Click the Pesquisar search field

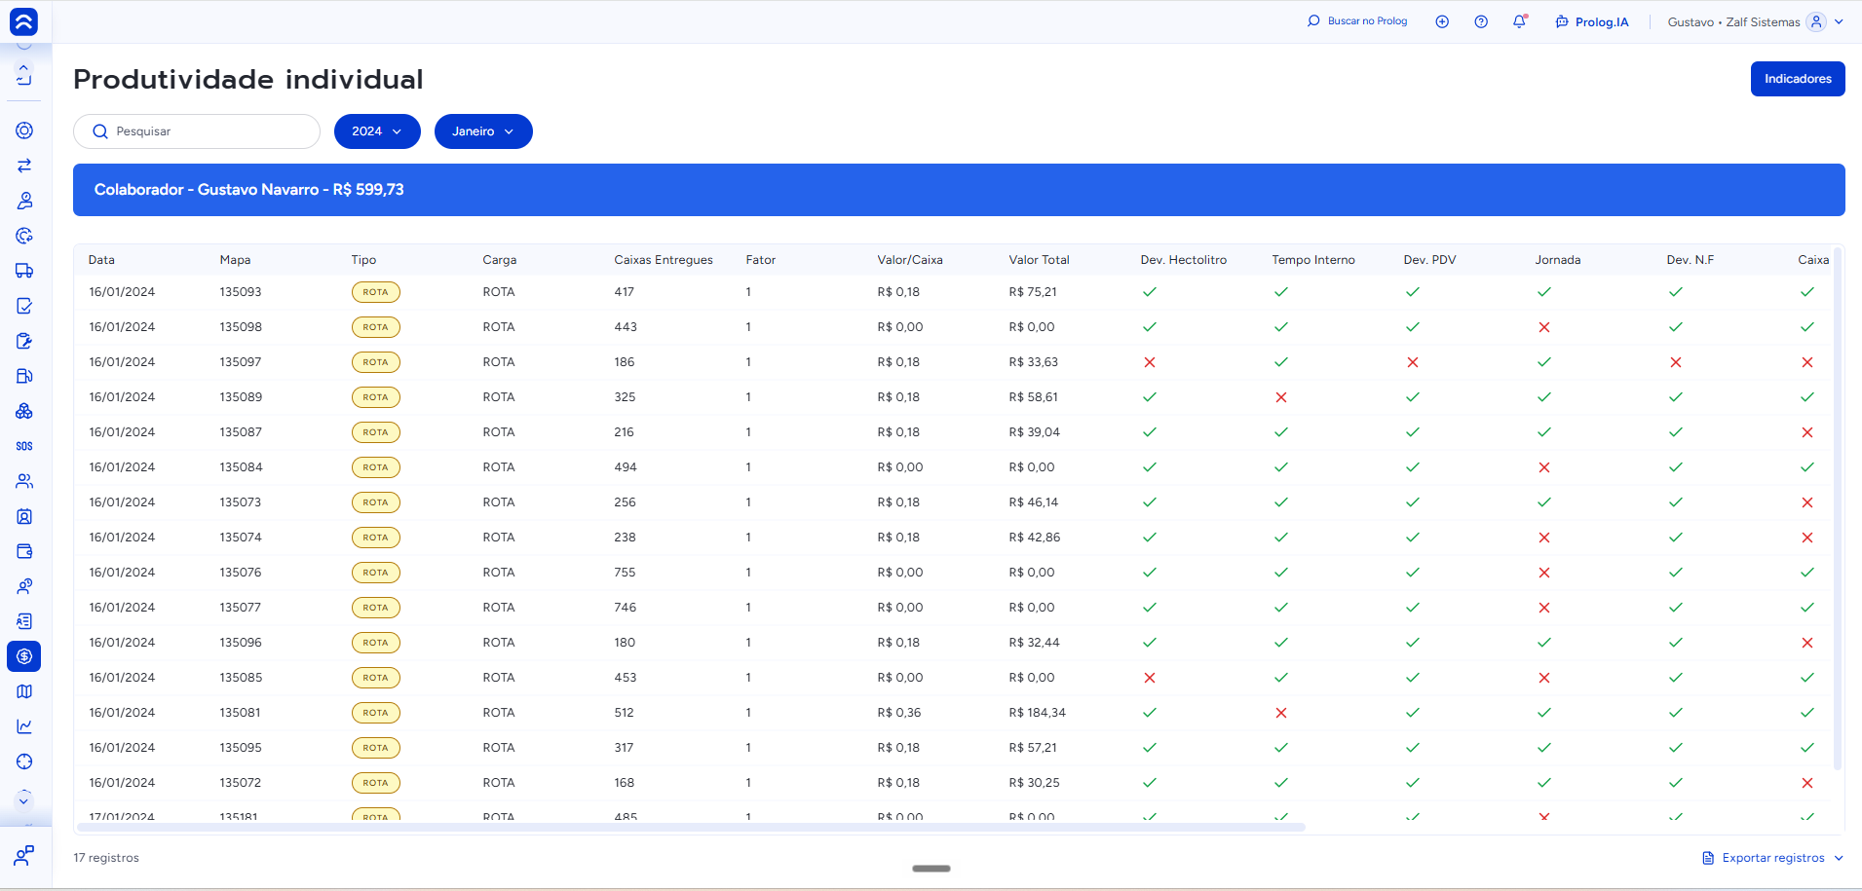(197, 131)
